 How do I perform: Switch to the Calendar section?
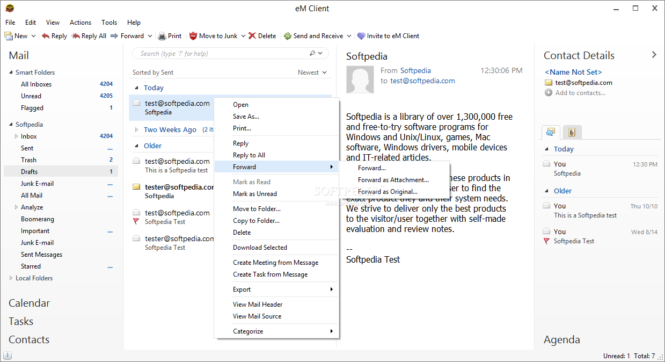click(x=29, y=303)
